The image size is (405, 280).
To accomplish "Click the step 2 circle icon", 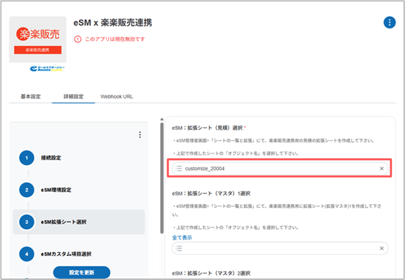I will pos(26,190).
